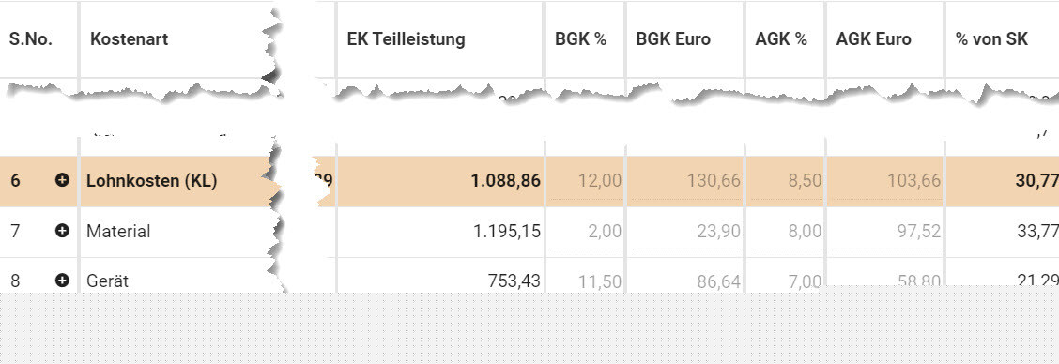The image size is (1059, 364).
Task: Select the AGK % column header
Action: point(781,39)
